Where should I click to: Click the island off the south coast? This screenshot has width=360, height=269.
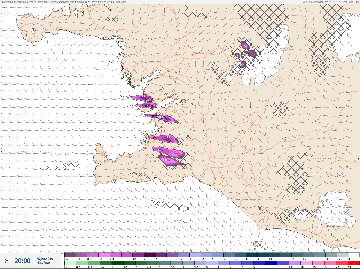[x=256, y=245]
